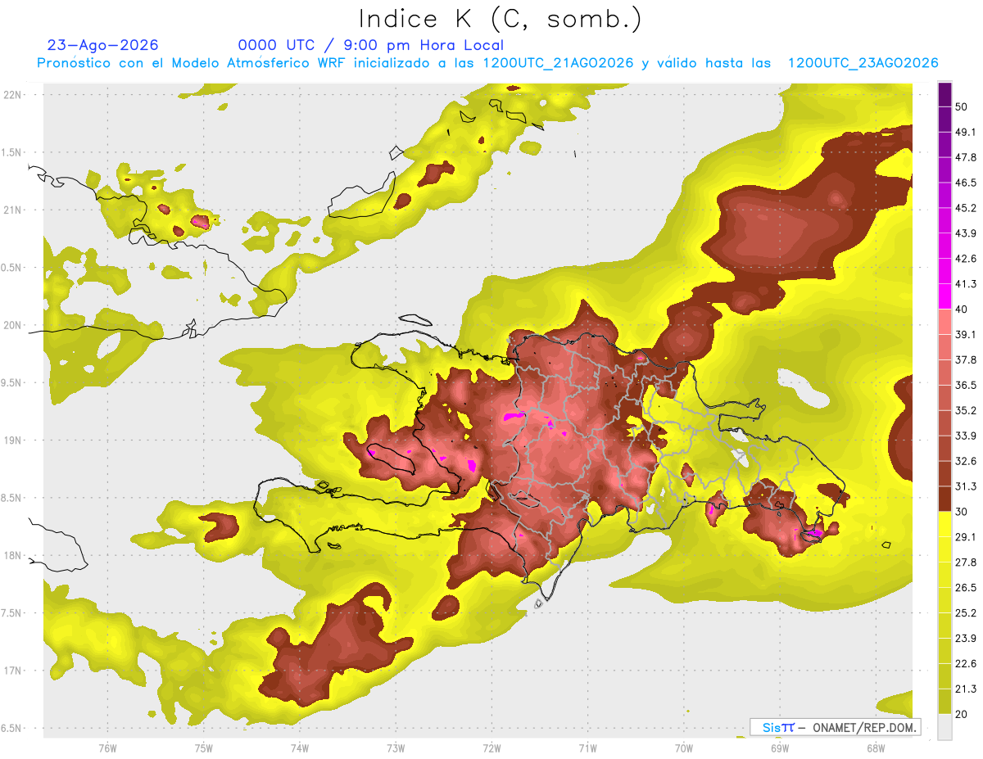Pick the salmon swatch between 39.1 and 40
Image resolution: width=983 pixels, height=759 pixels.
944,322
